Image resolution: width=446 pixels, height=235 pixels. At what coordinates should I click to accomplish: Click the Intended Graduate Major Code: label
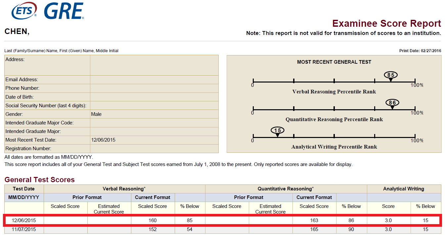[39, 123]
